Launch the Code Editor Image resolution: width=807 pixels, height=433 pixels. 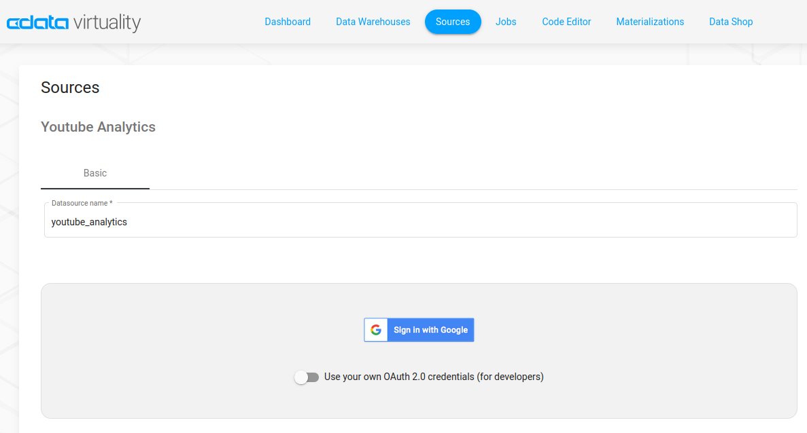pyautogui.click(x=566, y=22)
